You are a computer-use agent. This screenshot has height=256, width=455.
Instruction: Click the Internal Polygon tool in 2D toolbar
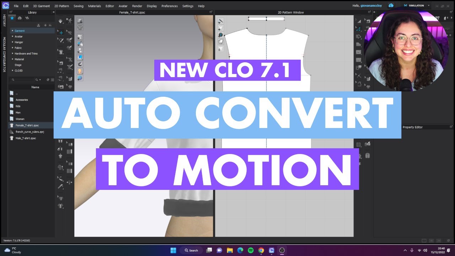click(x=359, y=52)
